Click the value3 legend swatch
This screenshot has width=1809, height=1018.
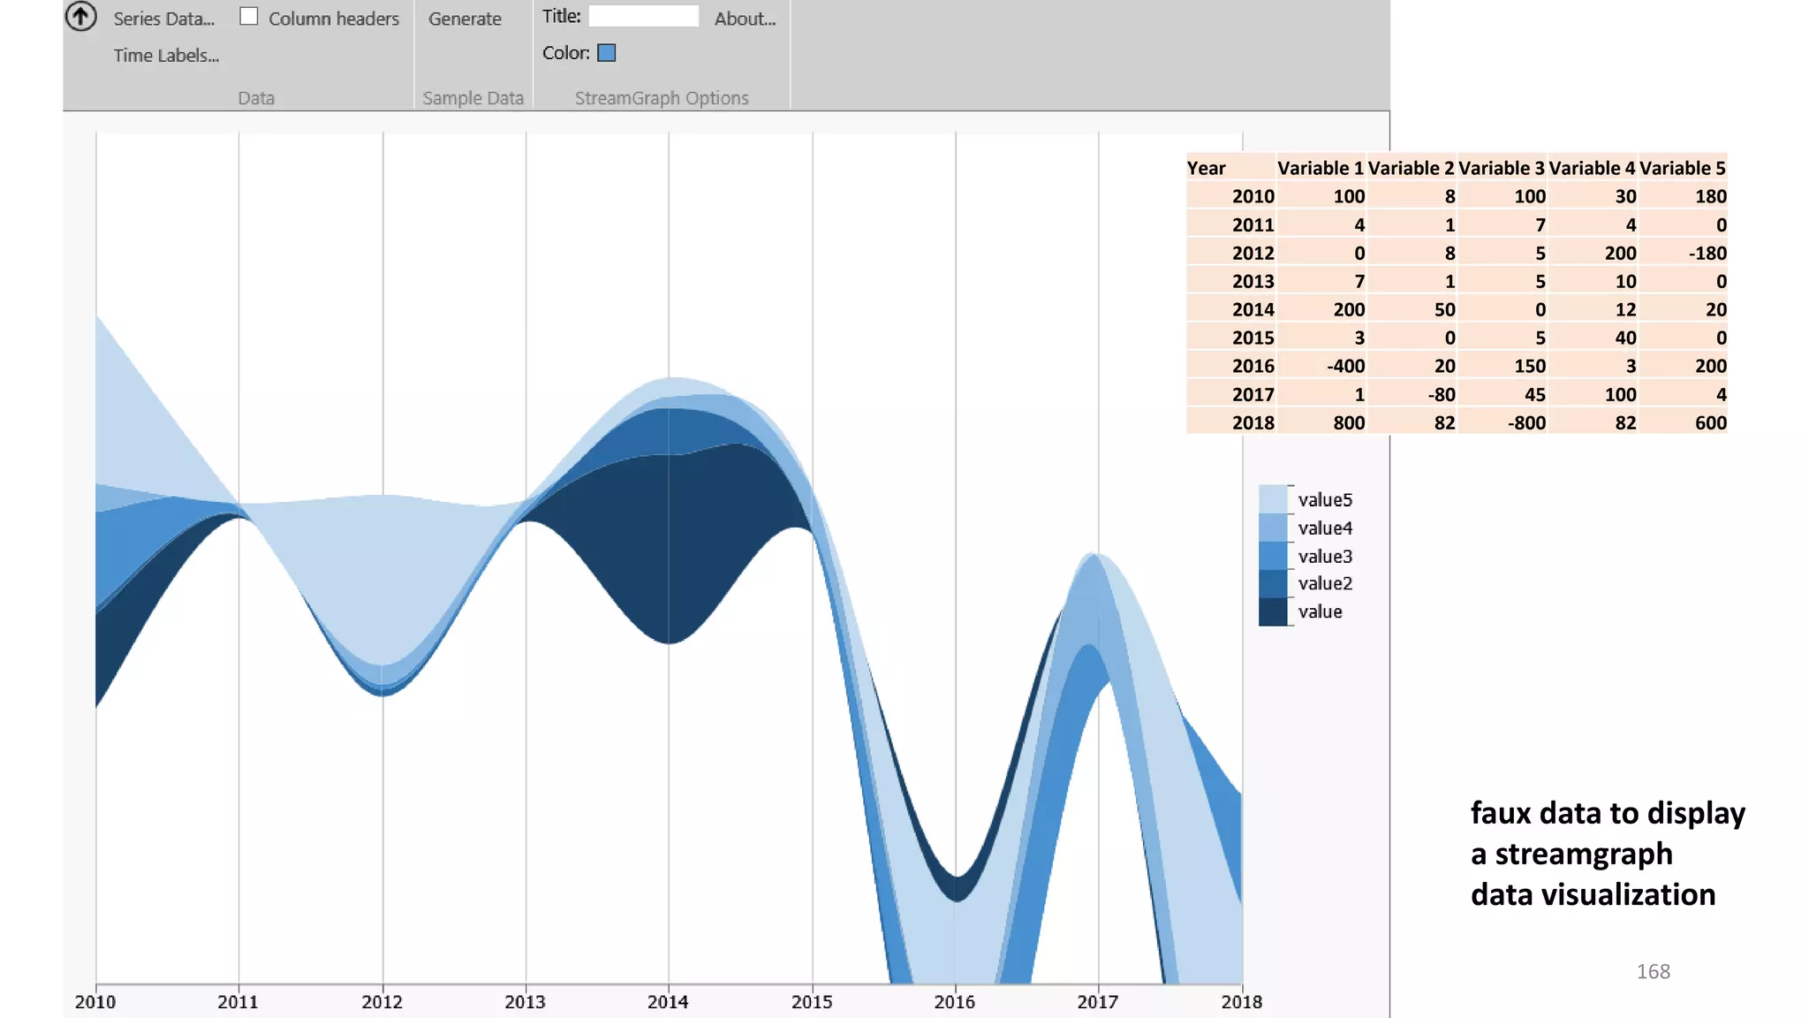[x=1273, y=556]
